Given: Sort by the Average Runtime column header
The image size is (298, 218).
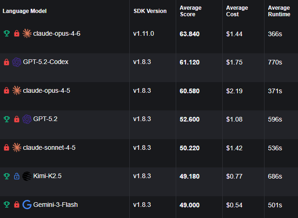Looking at the screenshot, I should click(x=279, y=11).
